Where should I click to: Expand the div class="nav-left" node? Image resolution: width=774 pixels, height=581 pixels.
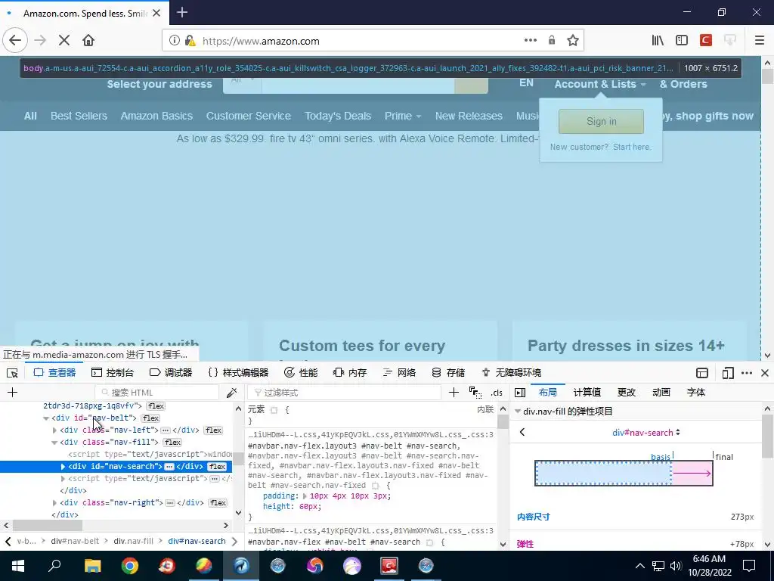click(54, 430)
